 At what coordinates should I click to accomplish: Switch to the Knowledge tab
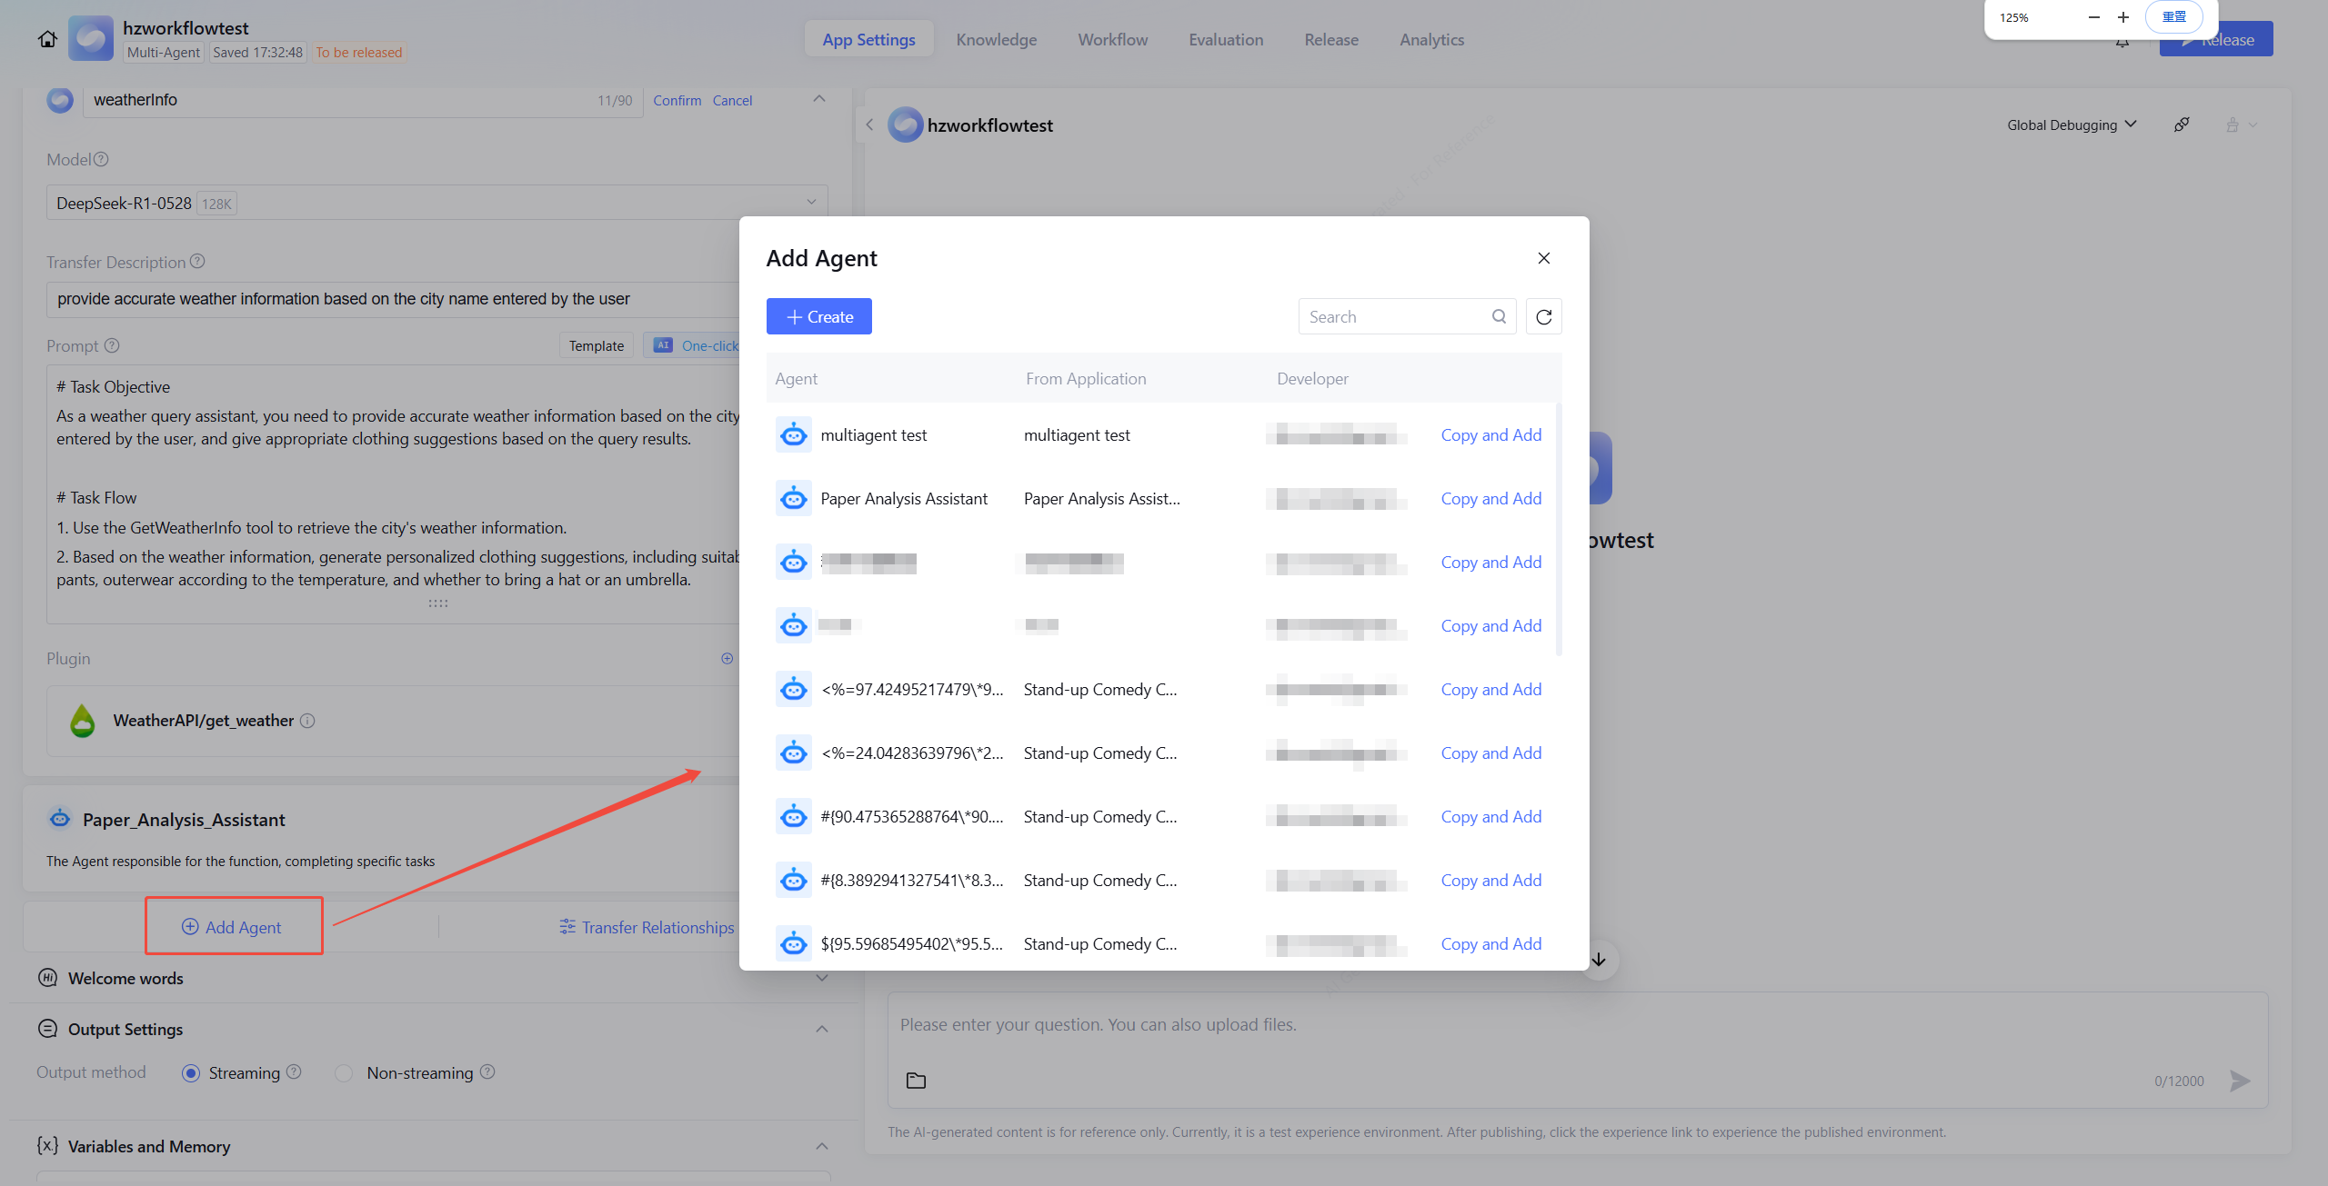point(996,39)
